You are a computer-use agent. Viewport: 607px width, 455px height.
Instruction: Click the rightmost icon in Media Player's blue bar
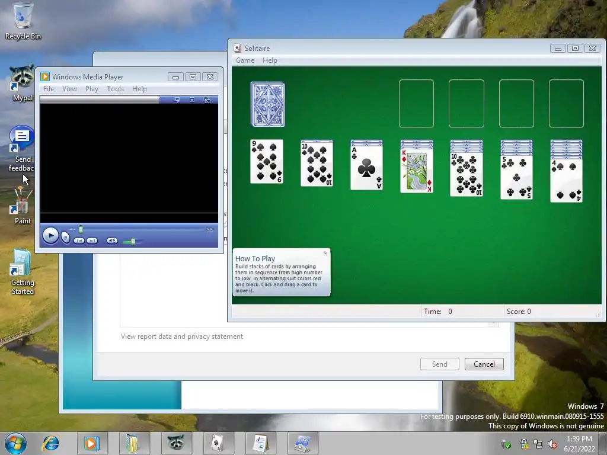[207, 100]
